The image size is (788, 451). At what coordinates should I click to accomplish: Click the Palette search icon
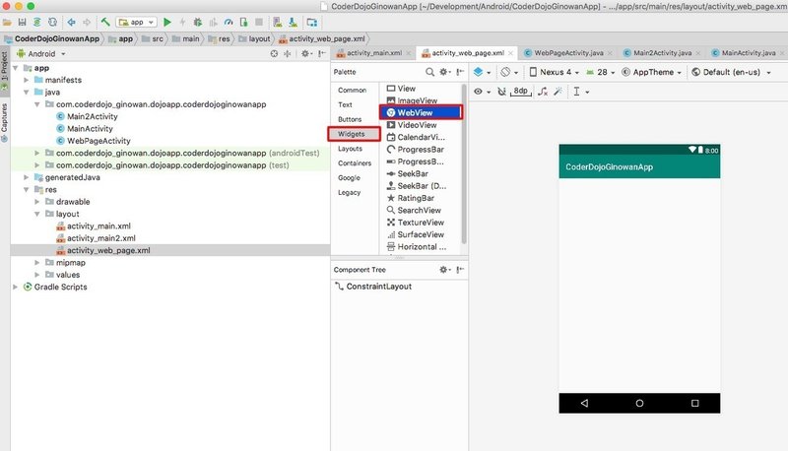[x=429, y=72]
